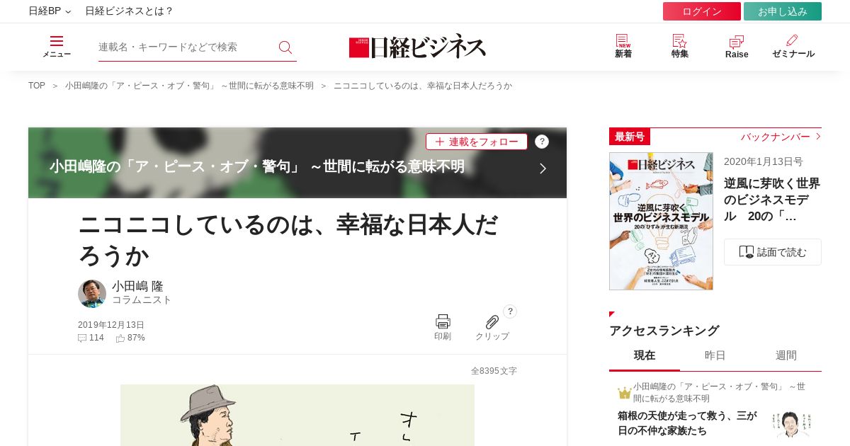The width and height of the screenshot is (850, 446).
Task: Open the latest issue magazine cover
Action: point(661,221)
